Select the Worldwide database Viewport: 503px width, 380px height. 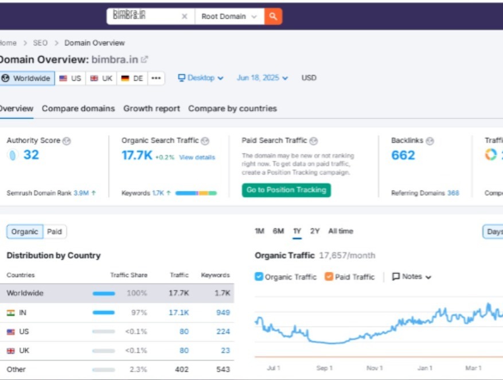28,78
